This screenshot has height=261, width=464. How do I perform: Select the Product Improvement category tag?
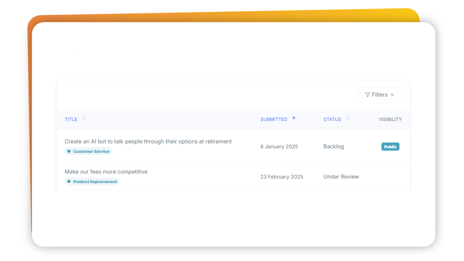pos(92,181)
